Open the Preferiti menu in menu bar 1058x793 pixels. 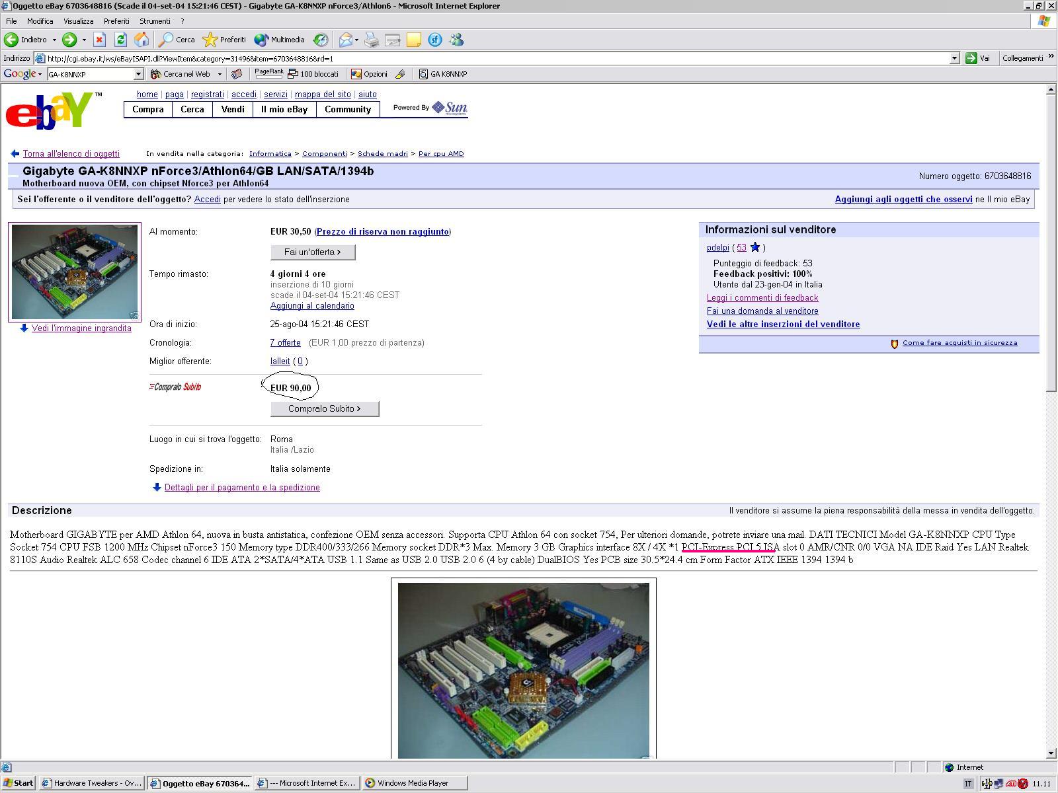click(116, 21)
